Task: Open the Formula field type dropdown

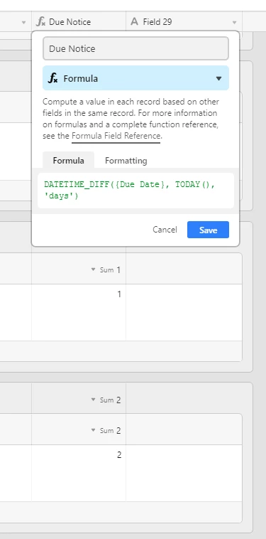Action: click(x=135, y=78)
